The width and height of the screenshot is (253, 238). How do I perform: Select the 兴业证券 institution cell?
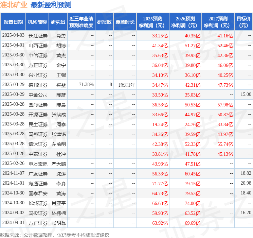[x=38, y=75]
